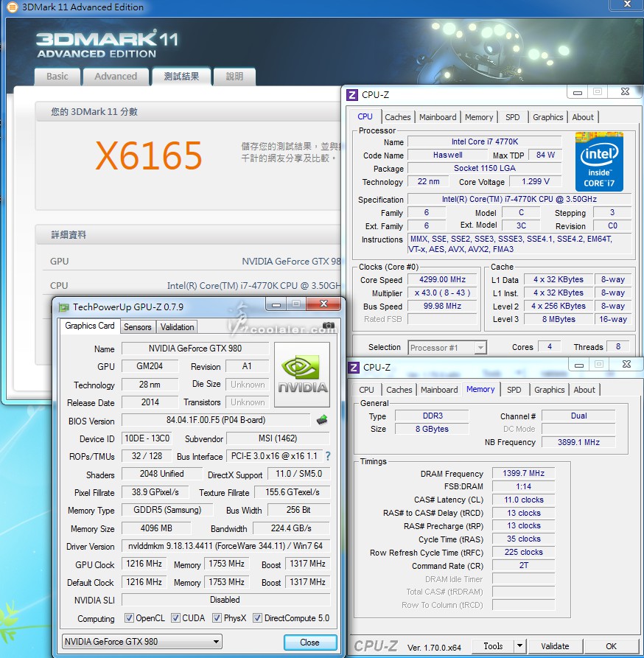The height and width of the screenshot is (658, 644).
Task: Switch to CPU tab in the CPU-Z memory window
Action: pos(366,390)
